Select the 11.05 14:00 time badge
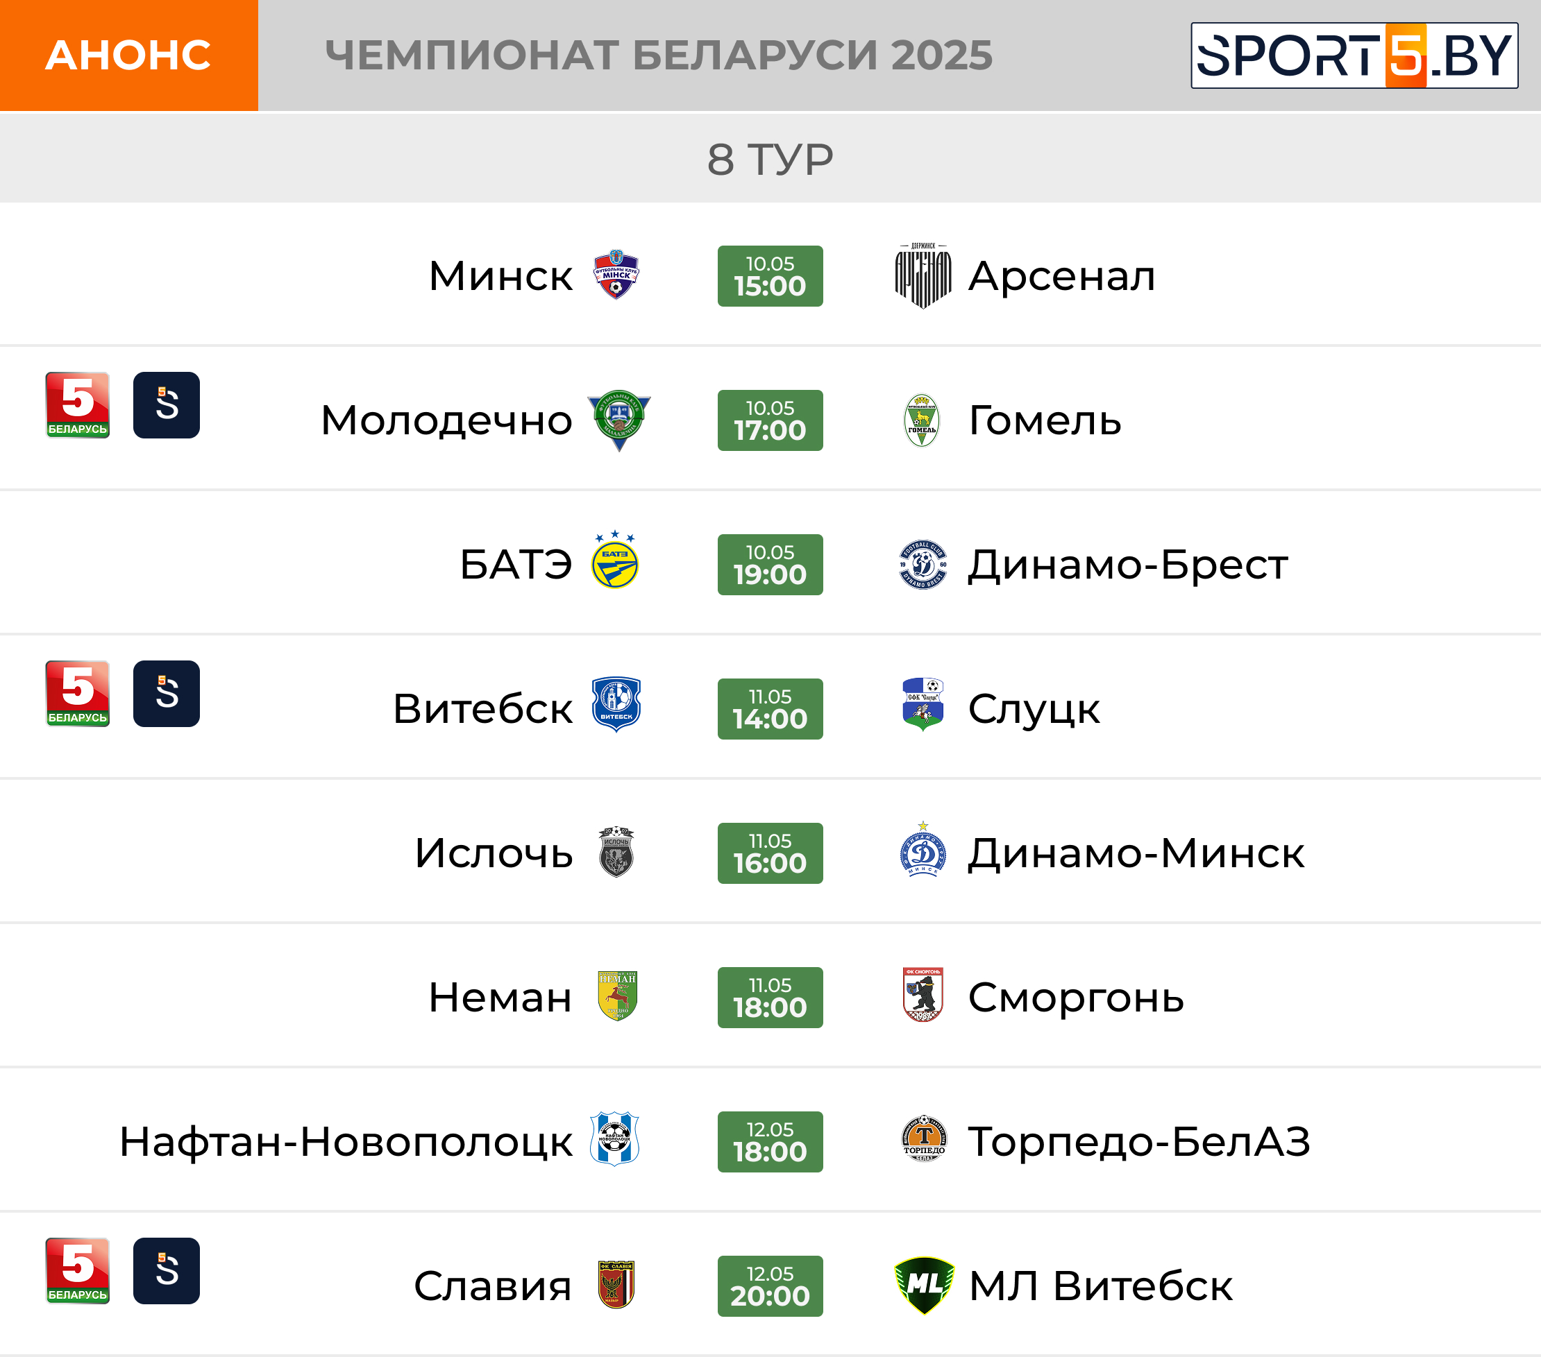Screen dimensions: 1541x1357 pyautogui.click(x=770, y=709)
